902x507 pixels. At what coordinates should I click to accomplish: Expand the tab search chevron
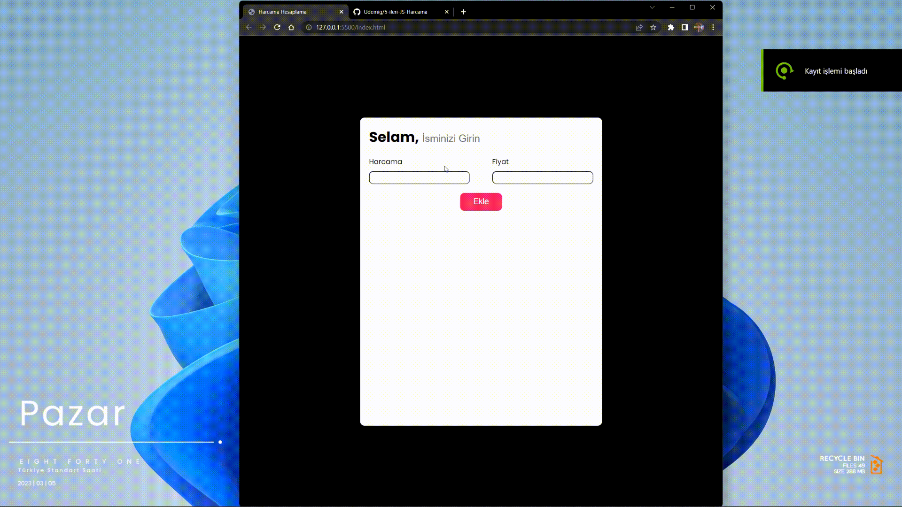coord(652,8)
